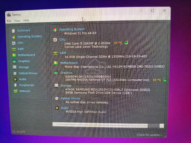
Task: Click 'NVIDIA High Definition Audio' text
Action: pyautogui.click(x=86, y=112)
